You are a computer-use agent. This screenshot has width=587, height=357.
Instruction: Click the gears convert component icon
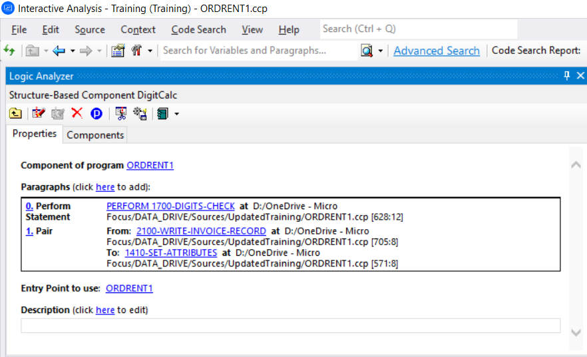point(140,113)
